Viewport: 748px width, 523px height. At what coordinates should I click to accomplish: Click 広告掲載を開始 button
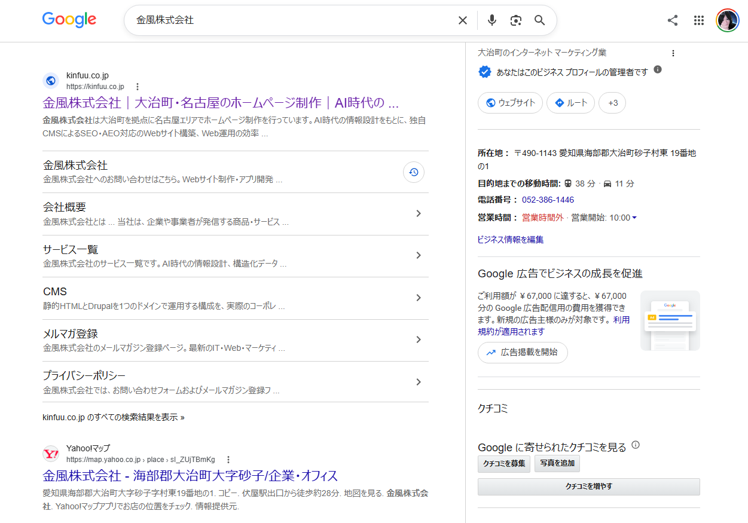(x=523, y=353)
